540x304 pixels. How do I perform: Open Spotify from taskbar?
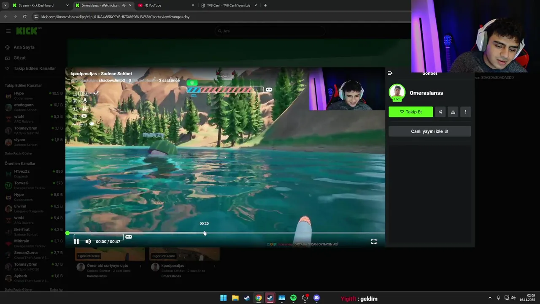293,298
